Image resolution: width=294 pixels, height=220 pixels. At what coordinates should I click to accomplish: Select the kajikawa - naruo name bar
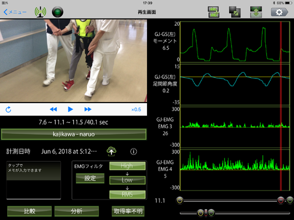(x=74, y=134)
